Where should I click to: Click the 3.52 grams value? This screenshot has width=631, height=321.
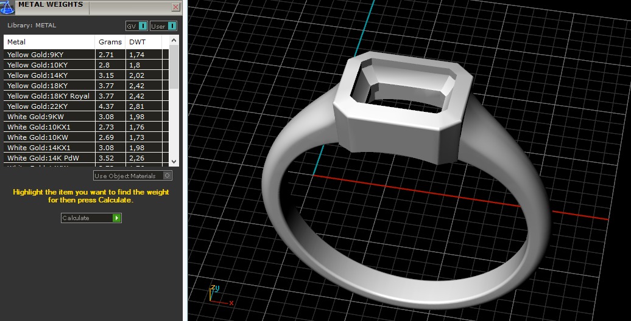click(106, 158)
